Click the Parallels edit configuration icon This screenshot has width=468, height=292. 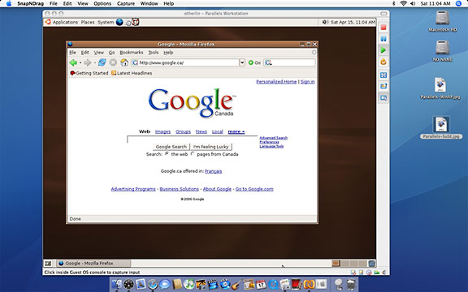click(383, 86)
